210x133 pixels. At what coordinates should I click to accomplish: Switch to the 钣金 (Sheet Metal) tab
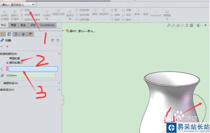23,25
